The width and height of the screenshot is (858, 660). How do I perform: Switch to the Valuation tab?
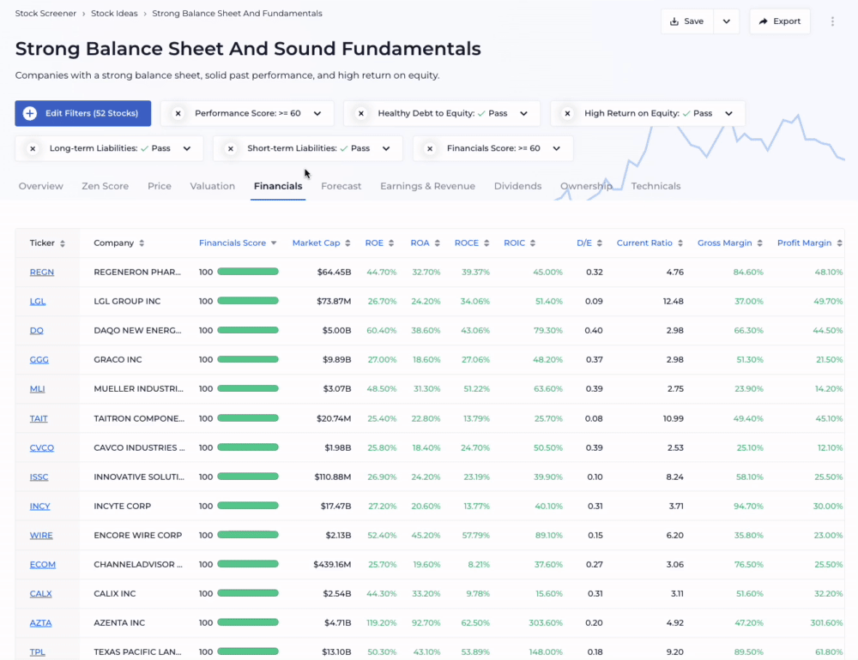click(x=212, y=186)
